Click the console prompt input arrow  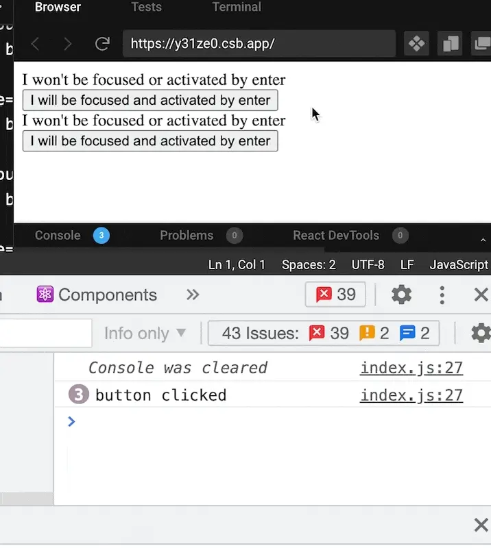tap(71, 421)
